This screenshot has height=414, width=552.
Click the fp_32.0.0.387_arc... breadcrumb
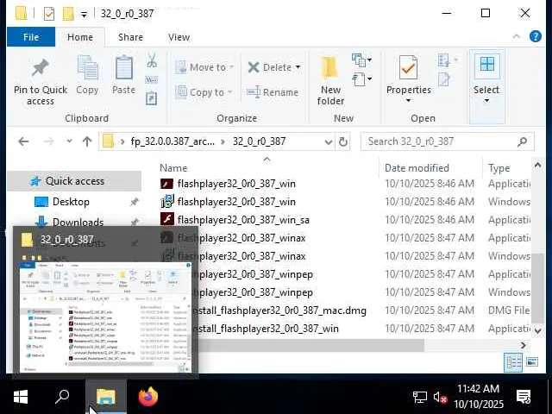tap(172, 141)
